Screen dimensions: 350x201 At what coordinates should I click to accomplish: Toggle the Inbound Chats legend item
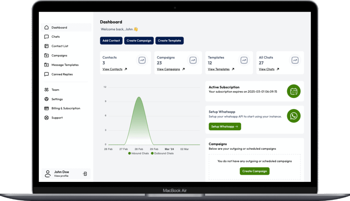point(139,153)
